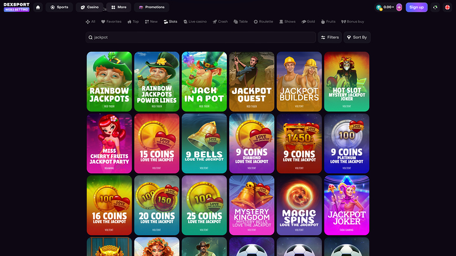
Task: Select the Gold category
Action: (x=308, y=22)
